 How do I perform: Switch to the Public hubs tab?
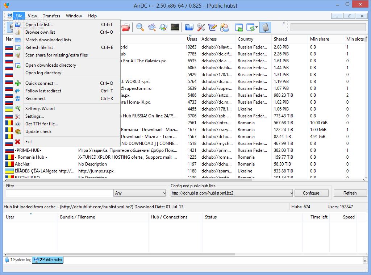pos(48,260)
